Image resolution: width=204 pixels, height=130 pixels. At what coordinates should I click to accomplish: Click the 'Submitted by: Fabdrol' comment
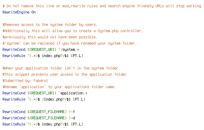(25, 81)
